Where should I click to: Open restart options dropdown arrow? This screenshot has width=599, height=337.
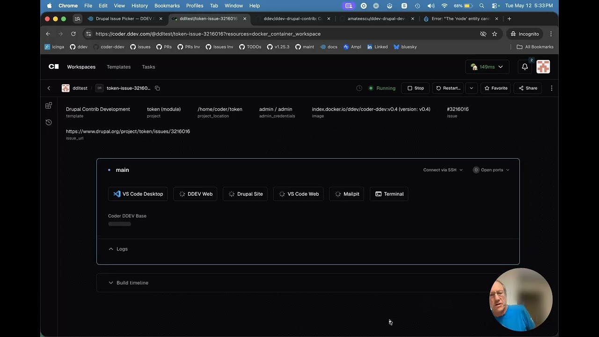[471, 88]
